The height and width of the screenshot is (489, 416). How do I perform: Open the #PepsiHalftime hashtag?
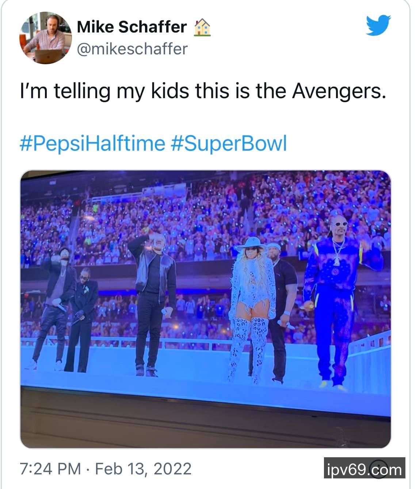(92, 143)
